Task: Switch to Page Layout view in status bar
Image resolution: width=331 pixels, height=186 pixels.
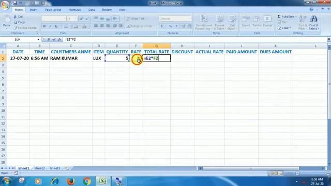Action: 276,173
